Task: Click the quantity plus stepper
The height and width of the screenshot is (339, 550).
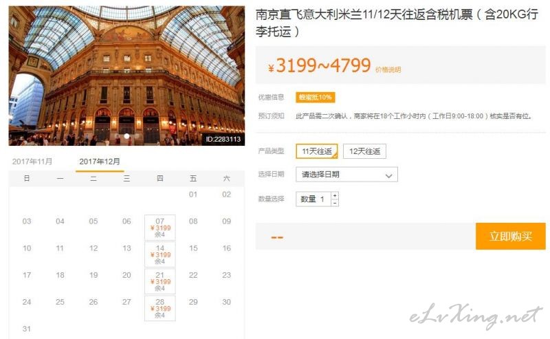Action: 335,195
